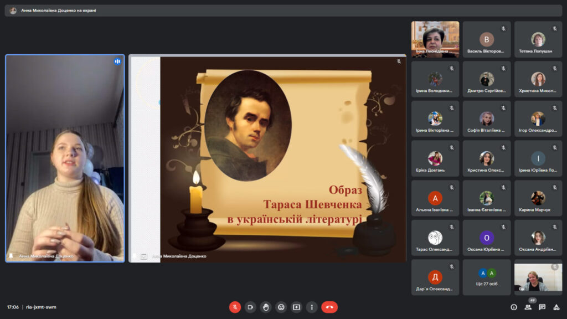The image size is (567, 319).
Task: Open the three-dot more options menu
Action: (x=312, y=307)
